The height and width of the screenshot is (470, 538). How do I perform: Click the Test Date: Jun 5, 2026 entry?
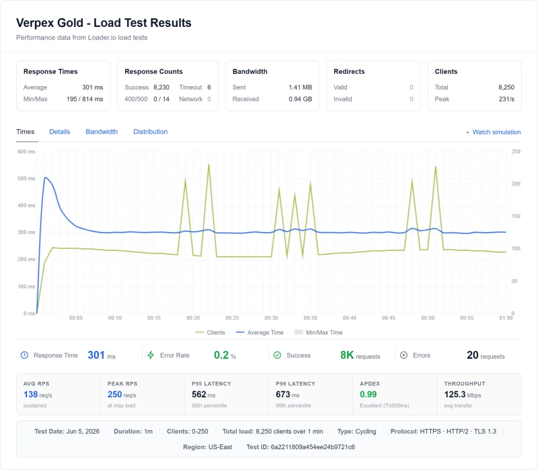67,432
